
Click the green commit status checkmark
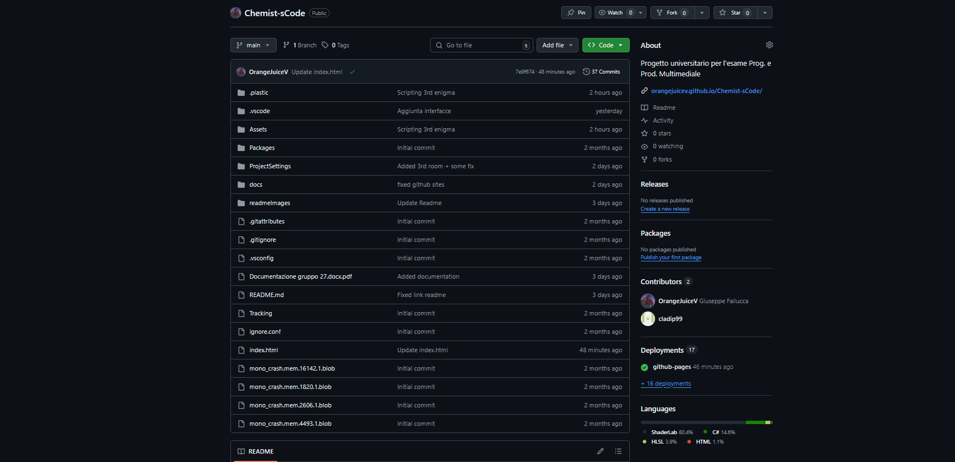pos(353,72)
